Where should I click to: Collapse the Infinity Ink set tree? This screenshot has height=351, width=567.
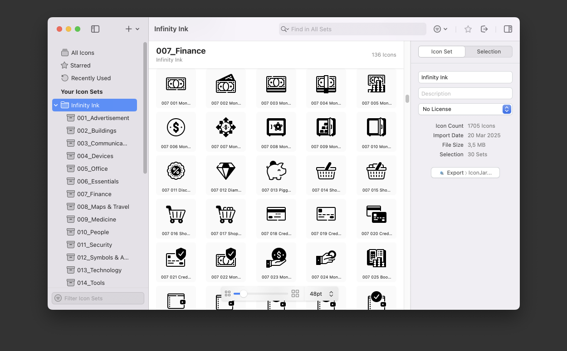[56, 105]
